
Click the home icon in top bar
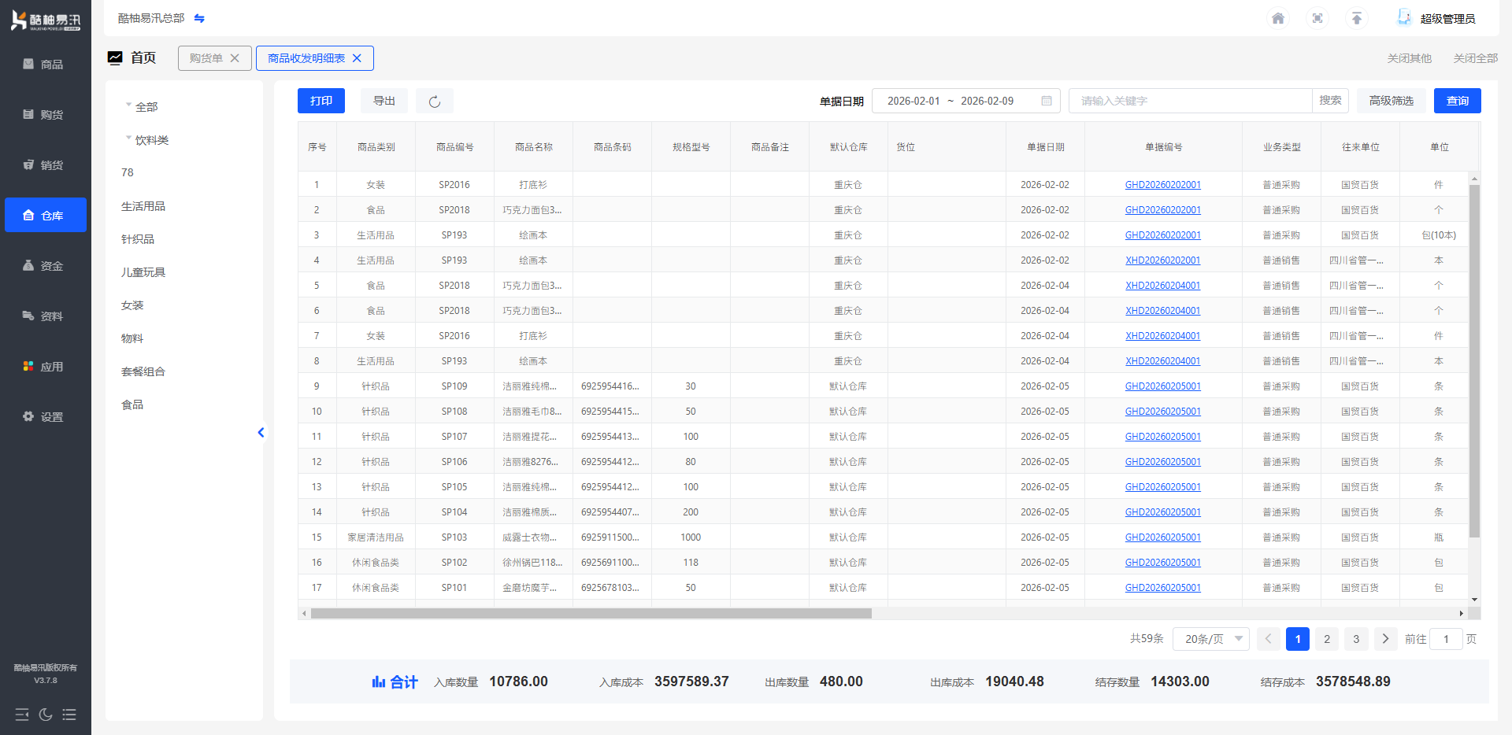1277,19
